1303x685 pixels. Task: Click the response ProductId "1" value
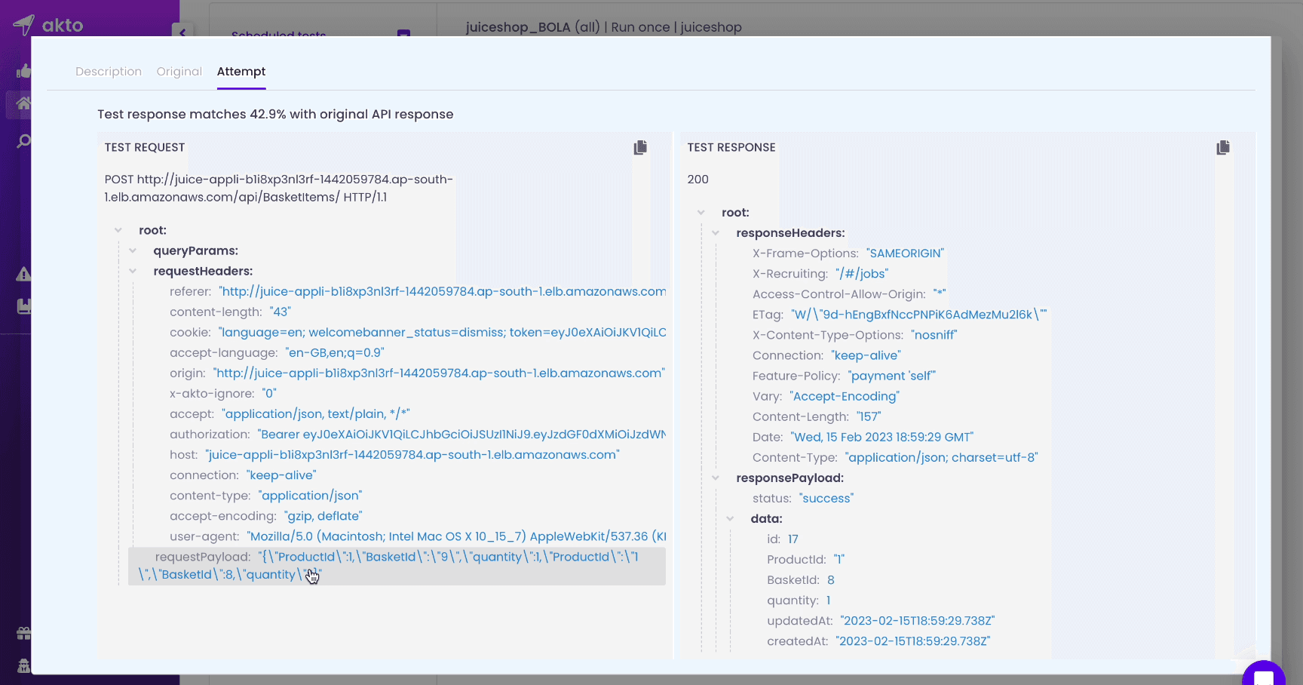[x=839, y=558]
